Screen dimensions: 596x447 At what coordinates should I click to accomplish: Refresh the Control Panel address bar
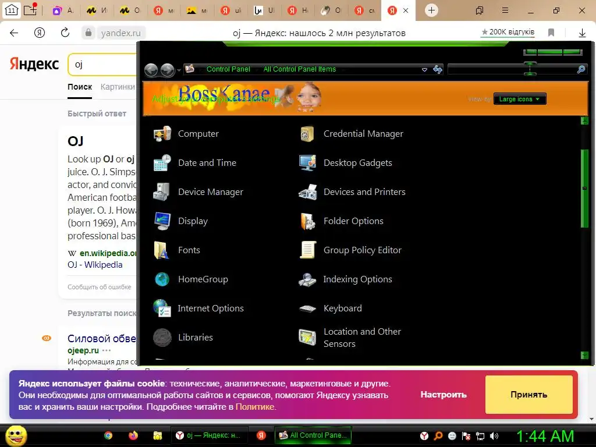(x=438, y=70)
